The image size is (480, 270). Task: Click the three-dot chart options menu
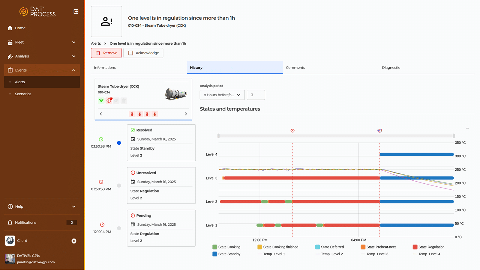[467, 128]
